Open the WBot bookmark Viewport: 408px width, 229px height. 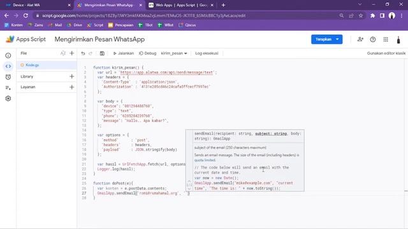[x=166, y=25]
